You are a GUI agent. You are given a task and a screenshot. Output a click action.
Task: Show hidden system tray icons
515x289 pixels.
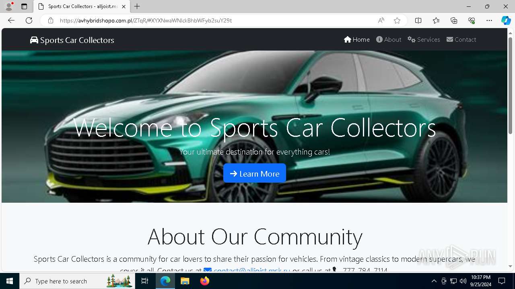click(434, 281)
